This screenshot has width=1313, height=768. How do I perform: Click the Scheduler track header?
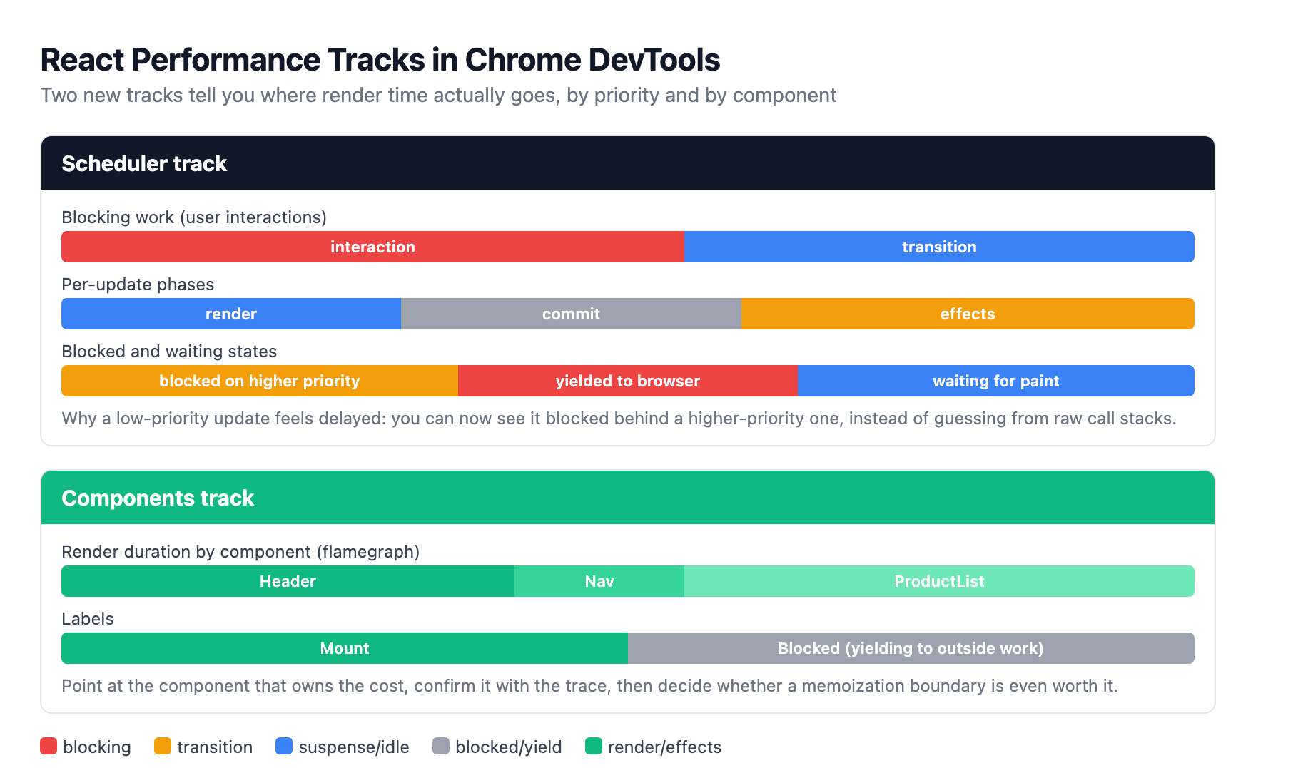pos(628,163)
